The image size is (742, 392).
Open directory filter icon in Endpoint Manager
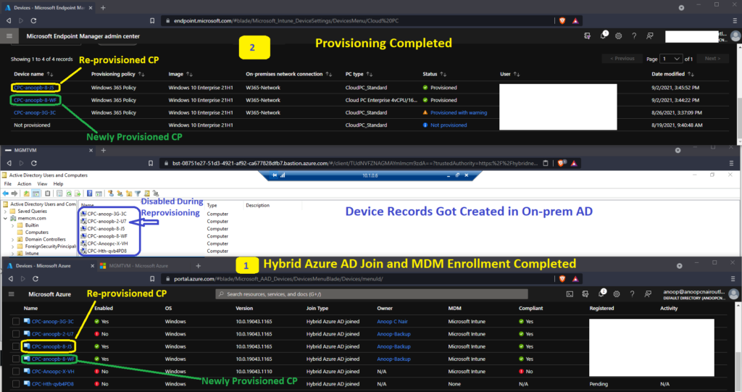(587, 36)
